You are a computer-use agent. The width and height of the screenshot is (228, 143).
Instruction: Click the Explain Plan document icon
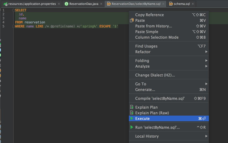132,107
